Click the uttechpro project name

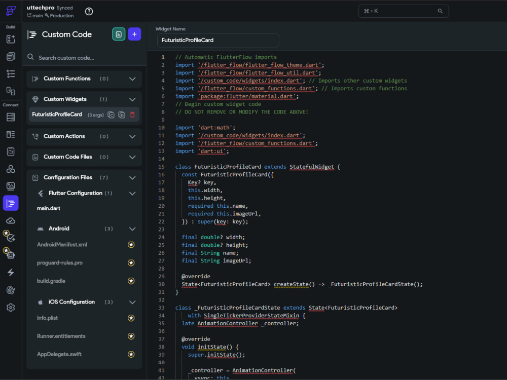[41, 8]
